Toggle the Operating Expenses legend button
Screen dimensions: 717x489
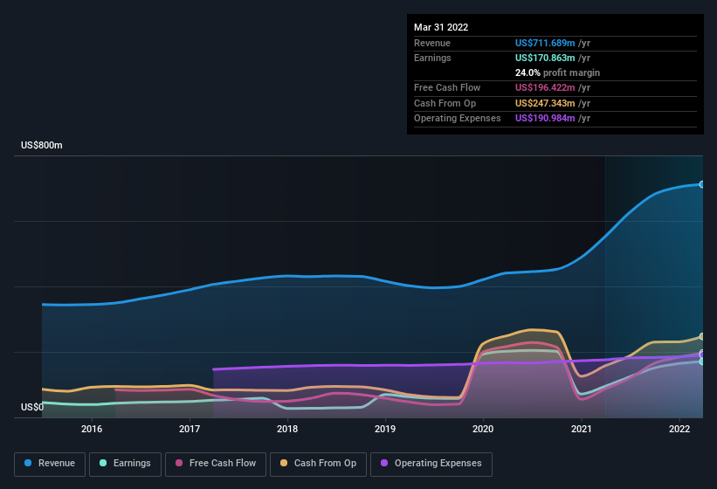coord(431,464)
